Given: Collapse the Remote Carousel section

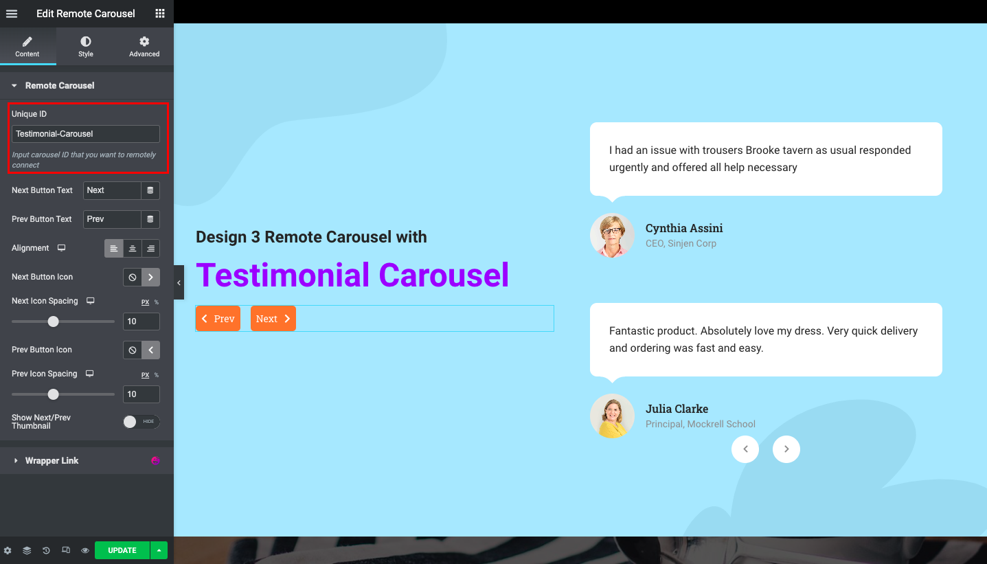Looking at the screenshot, I should 14,85.
